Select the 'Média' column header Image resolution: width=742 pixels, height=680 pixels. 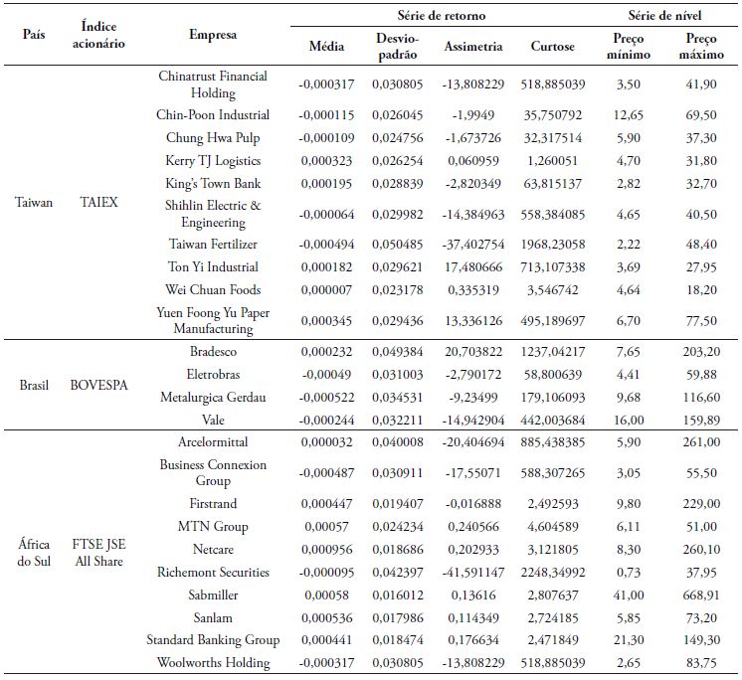tap(327, 47)
